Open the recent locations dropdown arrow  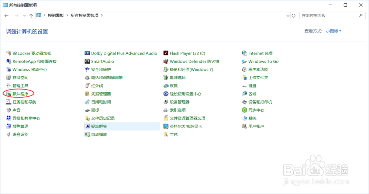tap(24, 16)
